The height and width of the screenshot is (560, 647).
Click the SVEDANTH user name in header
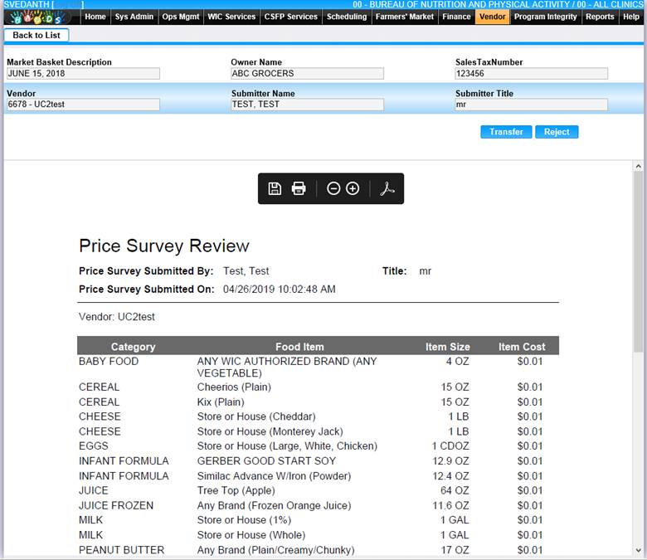(x=27, y=4)
